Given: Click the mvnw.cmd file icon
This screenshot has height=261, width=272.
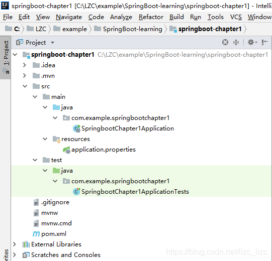Looking at the screenshot, I should click(36, 223).
